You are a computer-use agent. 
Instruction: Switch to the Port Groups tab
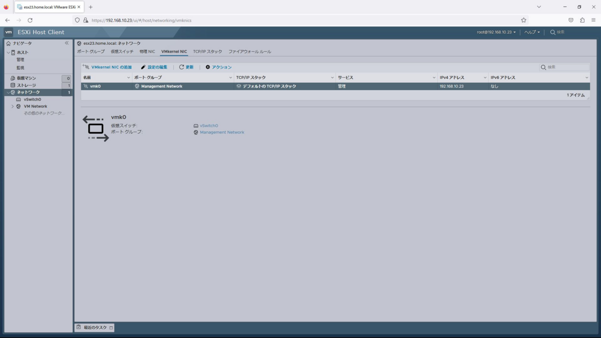pyautogui.click(x=91, y=52)
